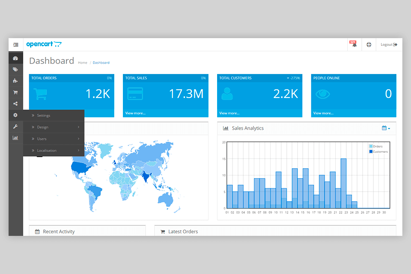411x274 pixels.
Task: Select Settings in the System submenu
Action: click(54, 115)
